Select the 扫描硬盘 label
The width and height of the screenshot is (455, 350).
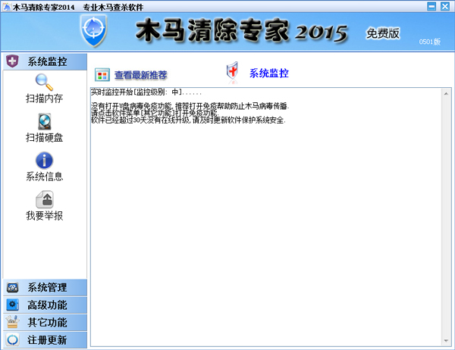45,137
